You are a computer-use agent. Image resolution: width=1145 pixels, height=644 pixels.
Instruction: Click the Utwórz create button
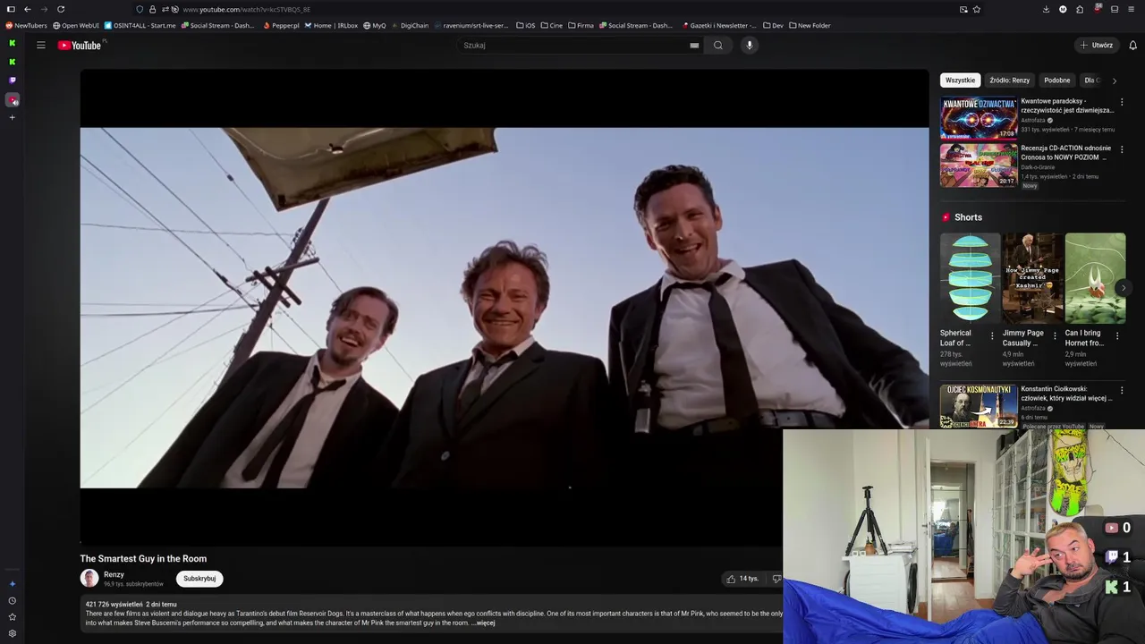point(1097,45)
